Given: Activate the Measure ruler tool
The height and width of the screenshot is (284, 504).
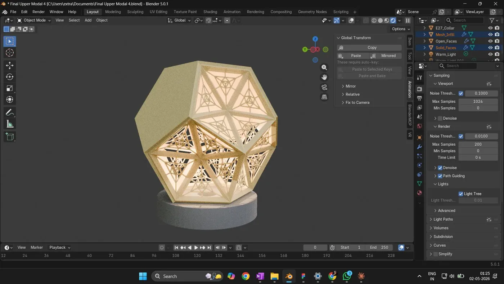Looking at the screenshot, I should click(x=10, y=124).
